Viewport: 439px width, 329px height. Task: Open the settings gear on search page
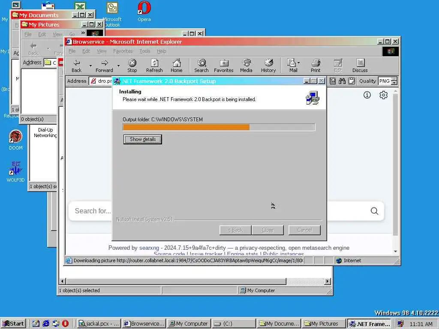(383, 95)
